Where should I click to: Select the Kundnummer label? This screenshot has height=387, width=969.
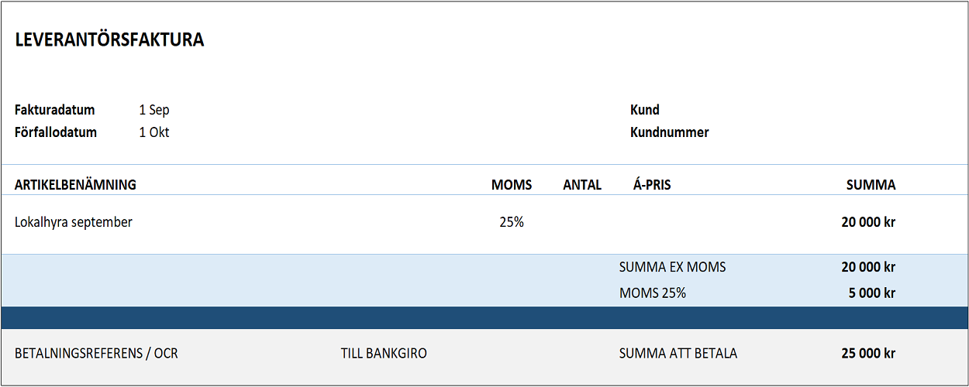click(670, 132)
